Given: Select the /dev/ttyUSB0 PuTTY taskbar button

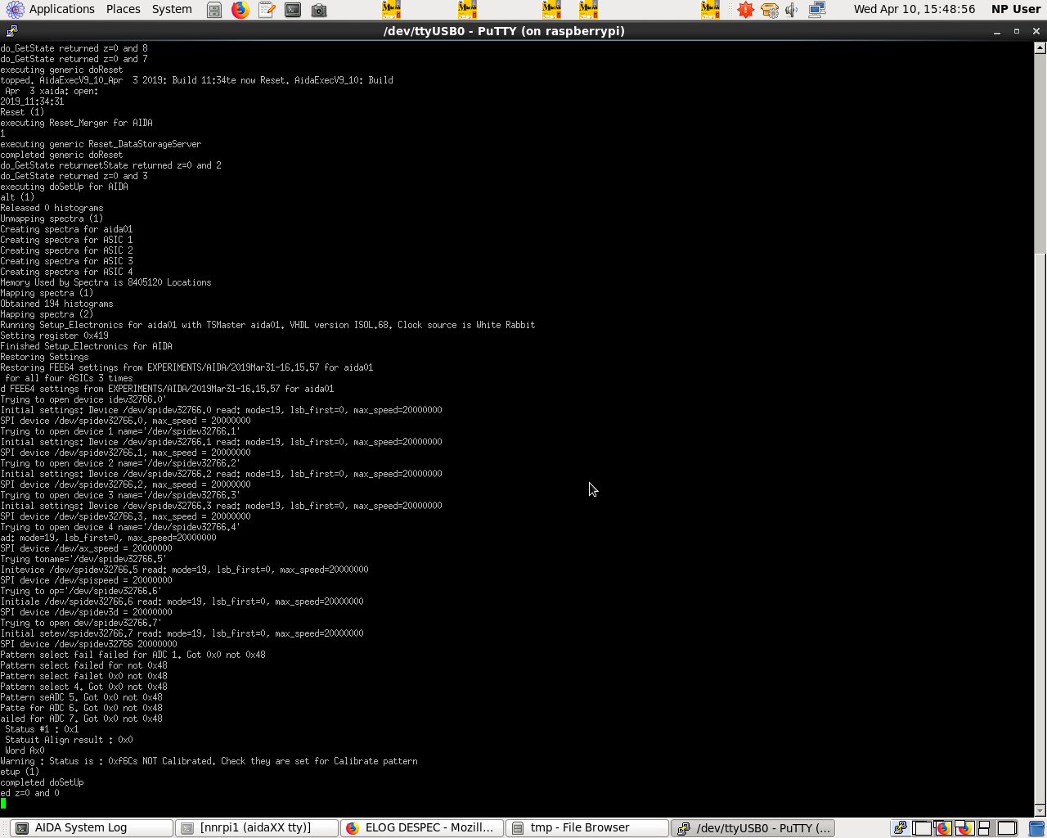Looking at the screenshot, I should (752, 827).
